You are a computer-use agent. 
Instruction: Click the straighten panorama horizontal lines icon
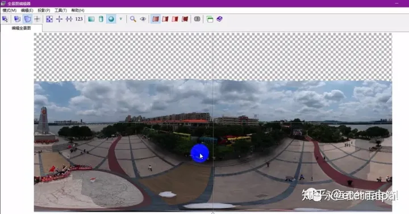[x=69, y=19]
